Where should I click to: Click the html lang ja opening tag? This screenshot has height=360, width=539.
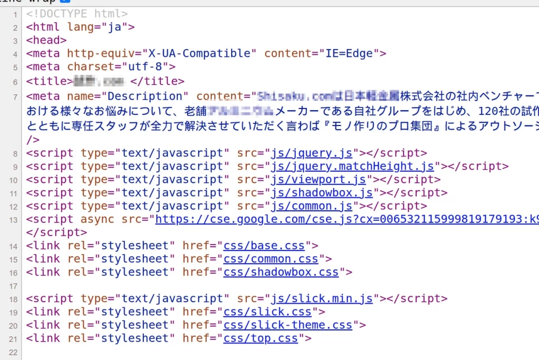(x=79, y=27)
